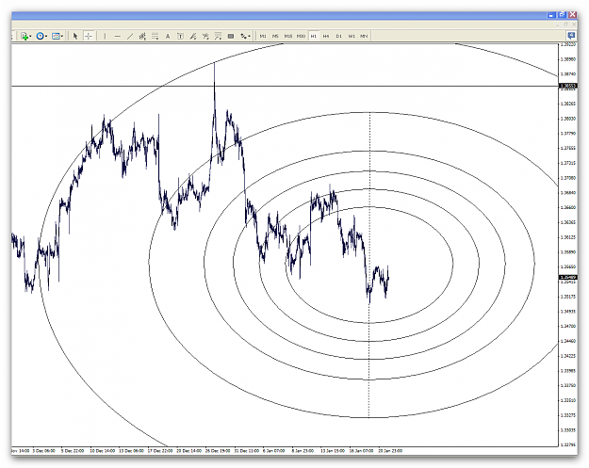Click the Arrows objects icon
This screenshot has width=589, height=468.
pos(243,36)
